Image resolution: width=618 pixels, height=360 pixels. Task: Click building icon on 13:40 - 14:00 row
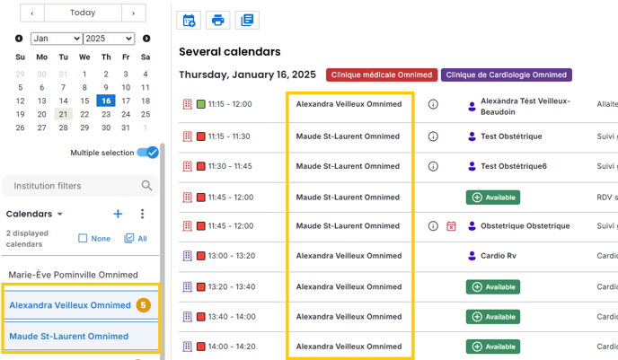187,317
